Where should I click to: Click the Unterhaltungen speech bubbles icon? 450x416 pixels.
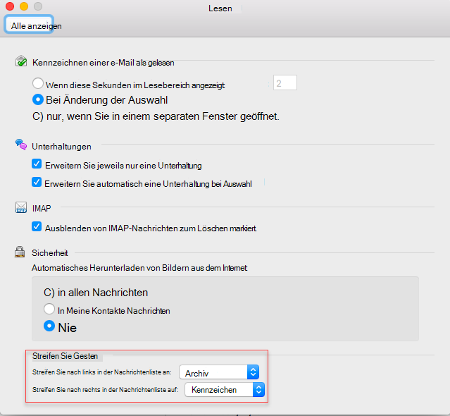[21, 145]
